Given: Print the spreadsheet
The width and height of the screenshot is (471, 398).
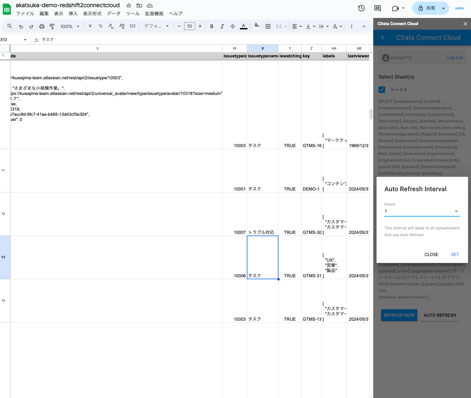Looking at the screenshot, I should pos(42,26).
